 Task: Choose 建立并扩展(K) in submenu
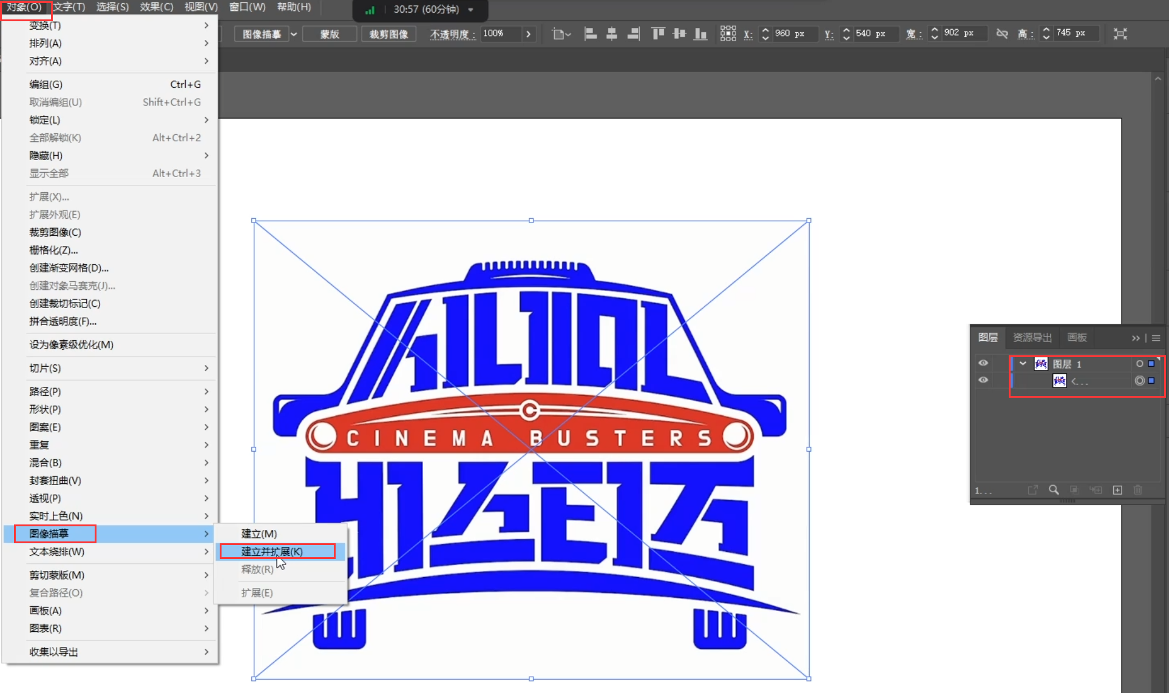click(x=280, y=551)
